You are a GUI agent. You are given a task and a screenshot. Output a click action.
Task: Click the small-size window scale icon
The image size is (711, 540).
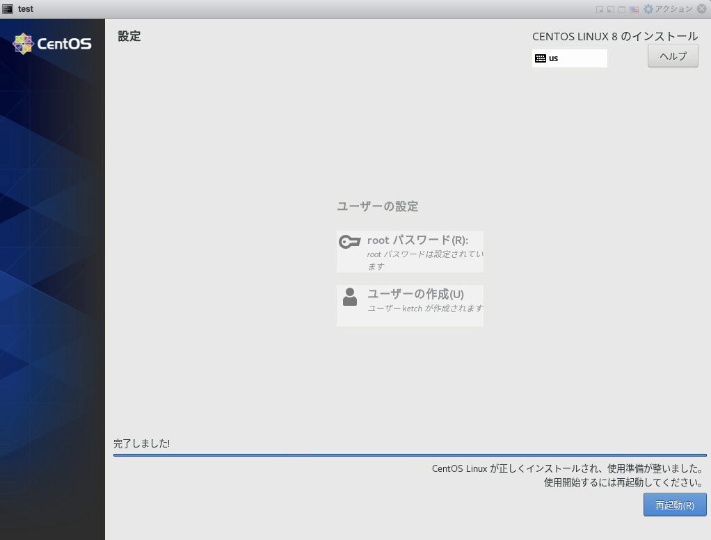(600, 10)
